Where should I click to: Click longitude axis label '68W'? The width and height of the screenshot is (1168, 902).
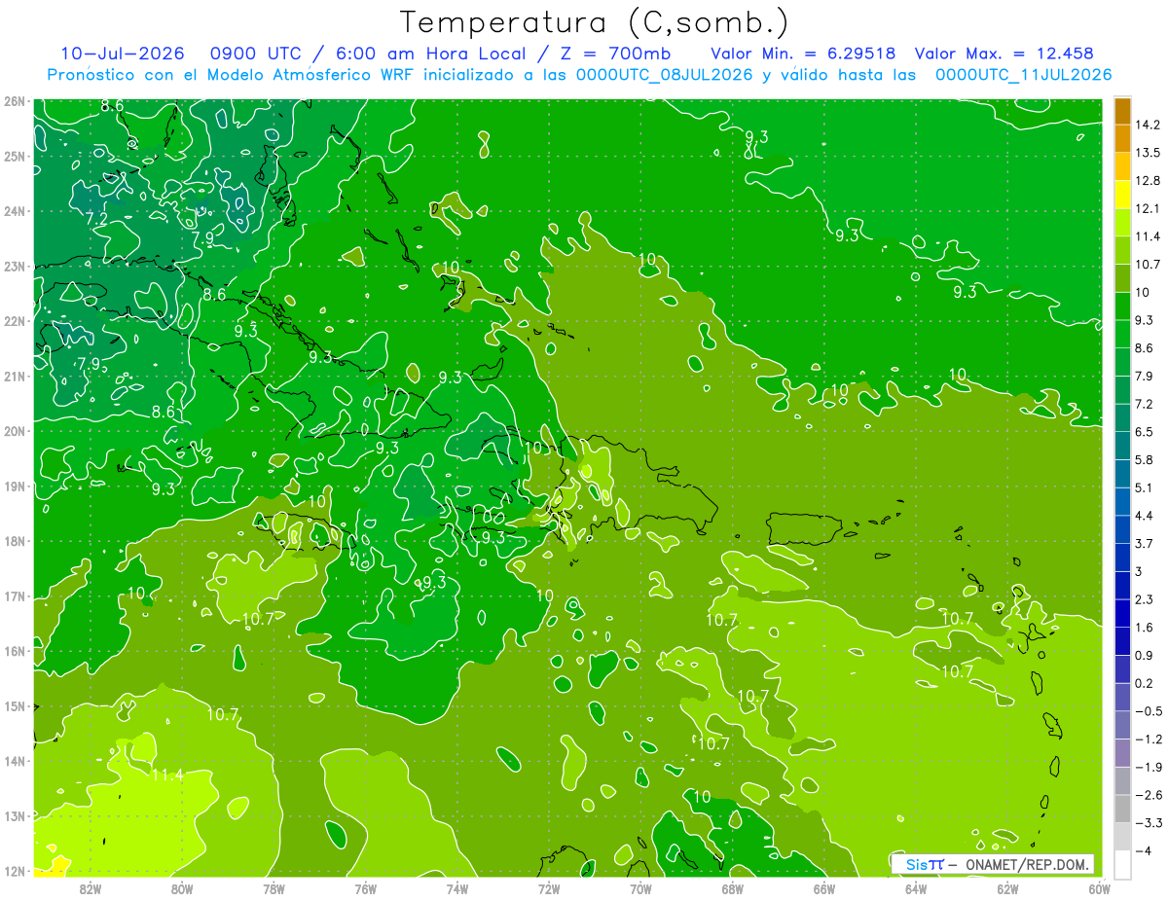pos(733,888)
